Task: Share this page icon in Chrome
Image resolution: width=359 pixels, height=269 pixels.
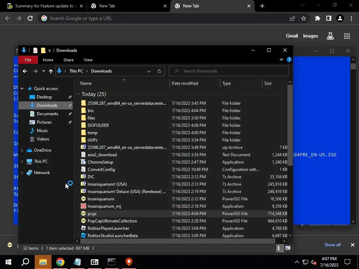Action: [x=292, y=18]
